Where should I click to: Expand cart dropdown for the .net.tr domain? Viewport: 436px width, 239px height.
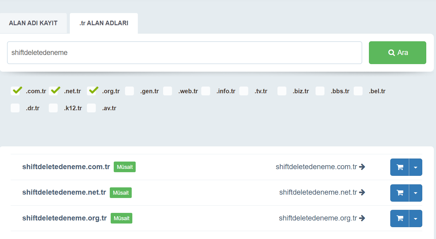pos(416,193)
